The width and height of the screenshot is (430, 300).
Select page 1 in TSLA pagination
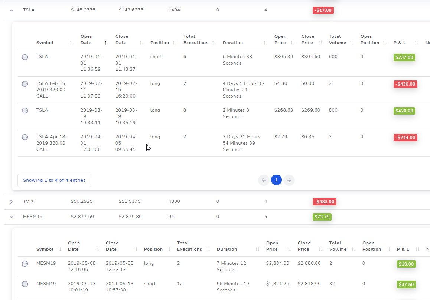pyautogui.click(x=276, y=180)
